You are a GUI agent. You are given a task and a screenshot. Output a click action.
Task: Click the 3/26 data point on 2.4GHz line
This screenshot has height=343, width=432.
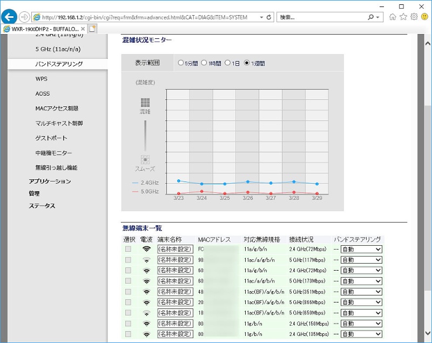pyautogui.click(x=248, y=181)
